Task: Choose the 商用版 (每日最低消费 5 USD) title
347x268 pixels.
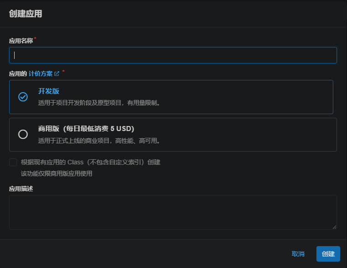Action: 86,129
